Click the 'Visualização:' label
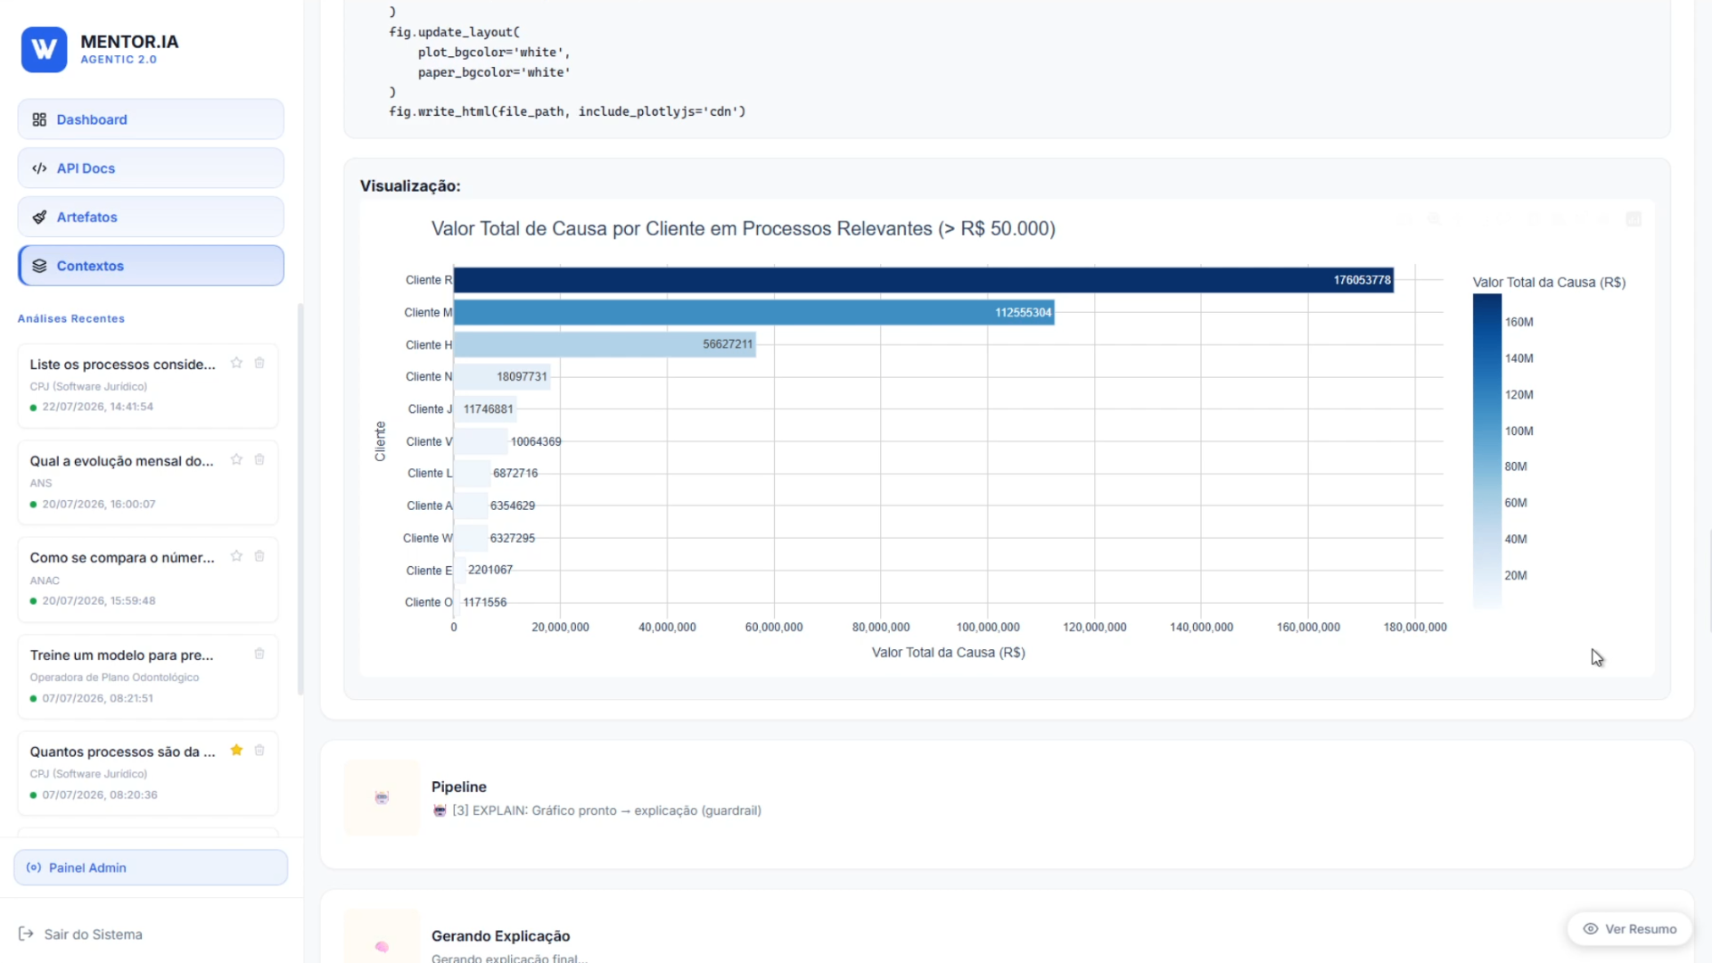The width and height of the screenshot is (1712, 963). pyautogui.click(x=410, y=185)
